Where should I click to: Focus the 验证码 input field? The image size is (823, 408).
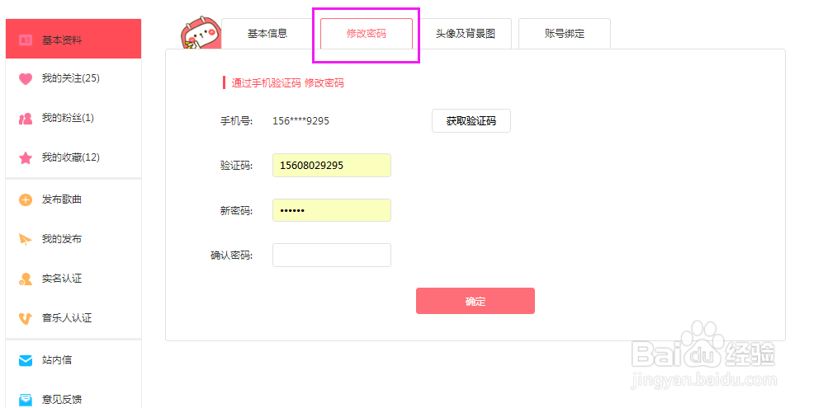click(332, 165)
